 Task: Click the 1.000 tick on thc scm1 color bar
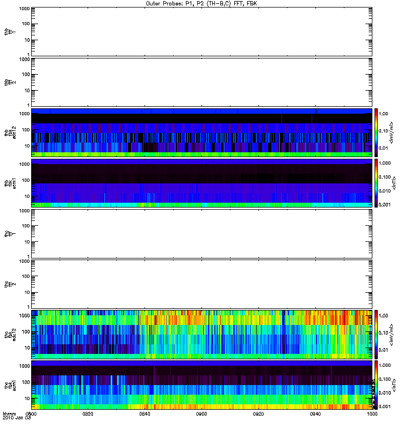click(x=385, y=365)
